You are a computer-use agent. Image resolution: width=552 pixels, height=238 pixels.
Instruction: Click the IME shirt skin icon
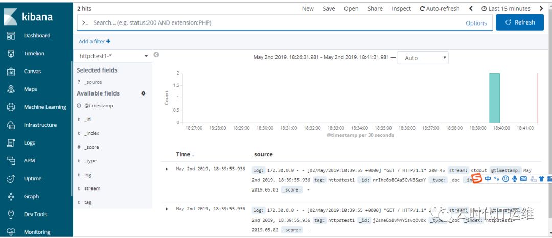click(x=541, y=179)
